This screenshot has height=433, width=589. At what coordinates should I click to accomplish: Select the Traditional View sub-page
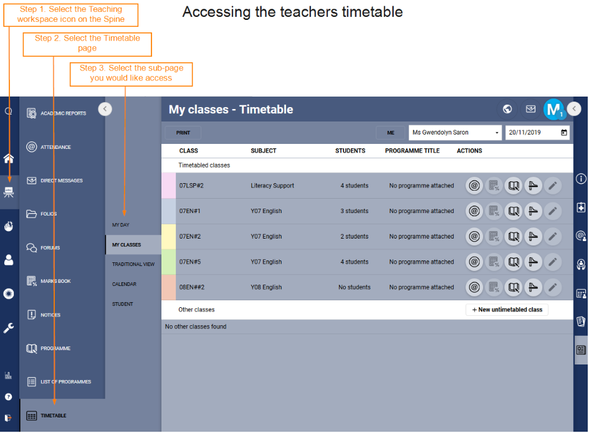pos(133,264)
